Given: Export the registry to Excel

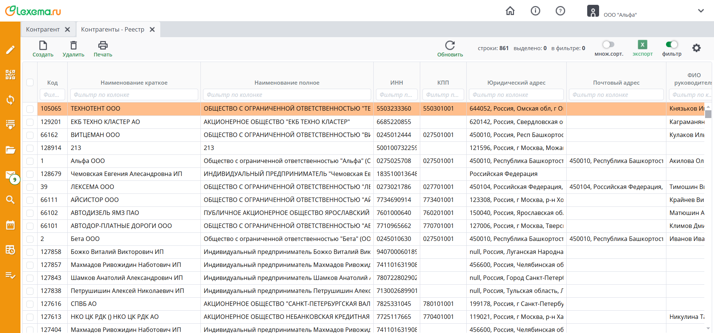Looking at the screenshot, I should 642,45.
